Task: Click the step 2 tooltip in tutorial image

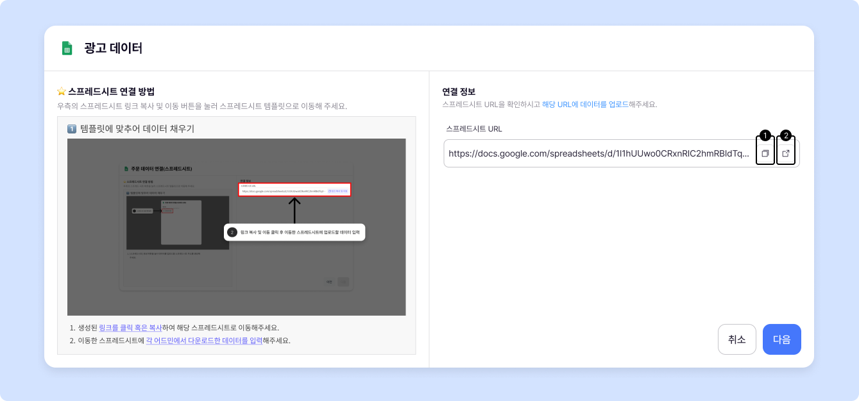Action: click(294, 232)
